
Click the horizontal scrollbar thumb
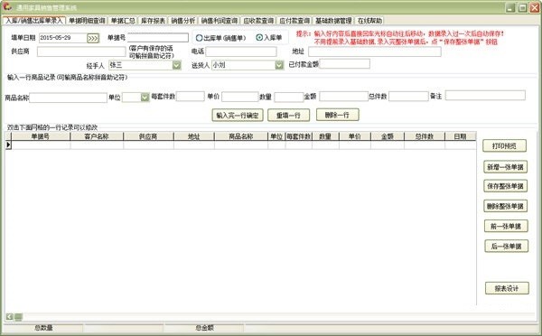click(x=19, y=317)
